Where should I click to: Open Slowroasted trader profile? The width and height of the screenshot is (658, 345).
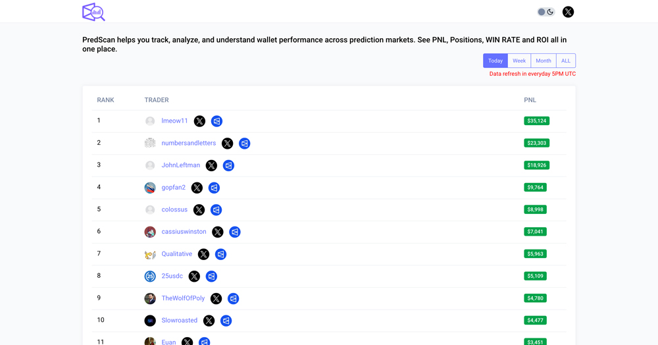(179, 320)
